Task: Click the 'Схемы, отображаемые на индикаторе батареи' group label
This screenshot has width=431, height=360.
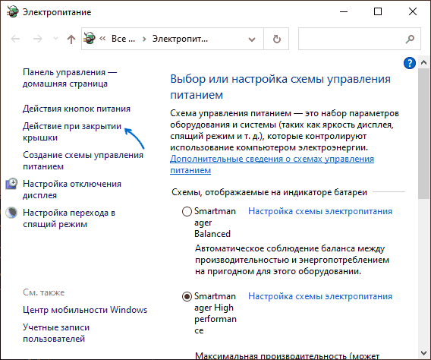Action: tap(269, 192)
